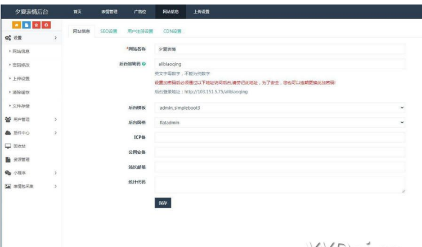Click the file icon for 资源管理
Image resolution: width=422 pixels, height=247 pixels.
coord(8,160)
